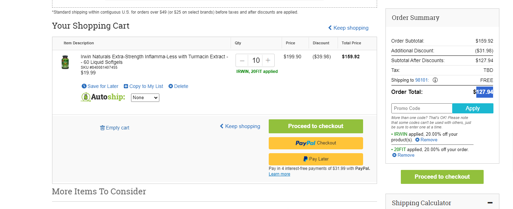Collapse the Shipping Calculator panel
Screen dimensions: 513x209
click(490, 203)
